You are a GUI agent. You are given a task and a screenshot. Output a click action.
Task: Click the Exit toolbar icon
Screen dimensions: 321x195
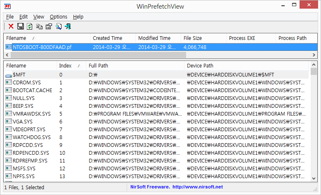(68, 27)
